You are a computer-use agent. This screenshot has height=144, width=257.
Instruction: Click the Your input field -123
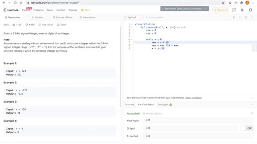(198, 120)
